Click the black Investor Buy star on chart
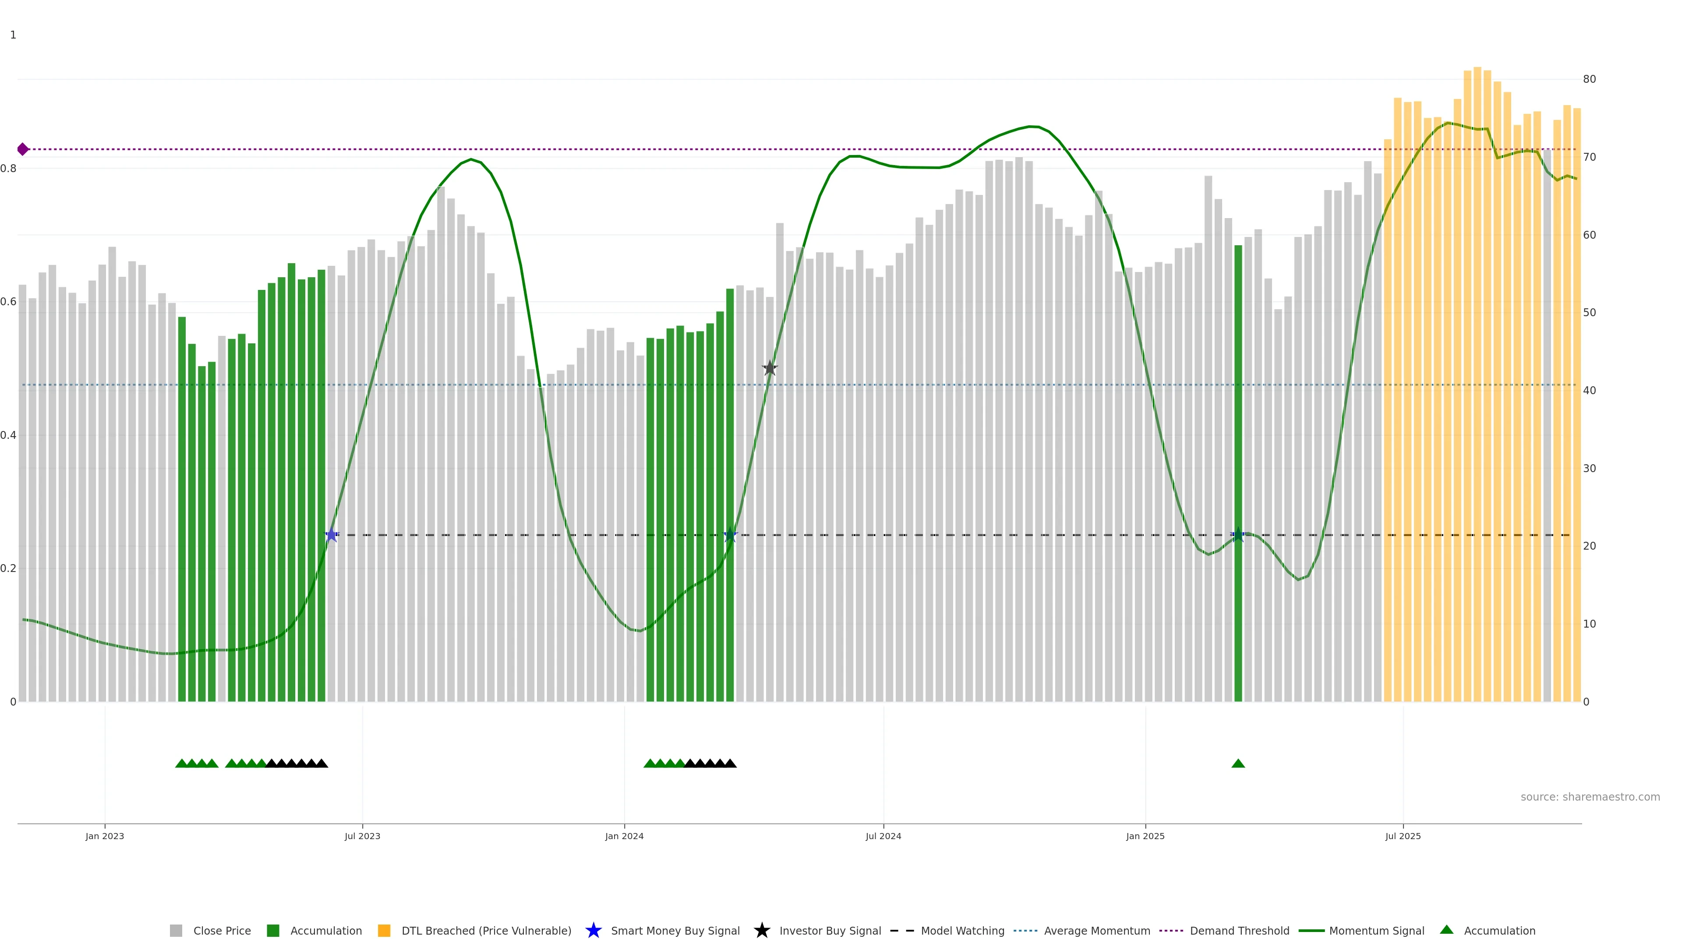The image size is (1682, 946). pyautogui.click(x=770, y=368)
